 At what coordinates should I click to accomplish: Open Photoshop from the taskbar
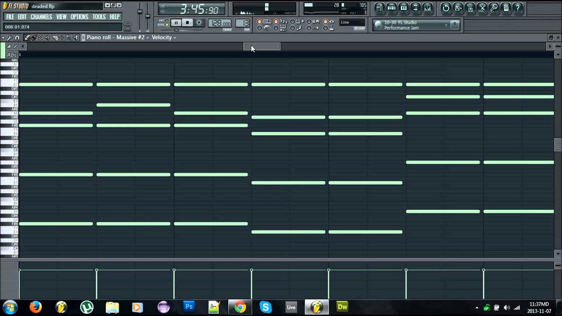189,307
